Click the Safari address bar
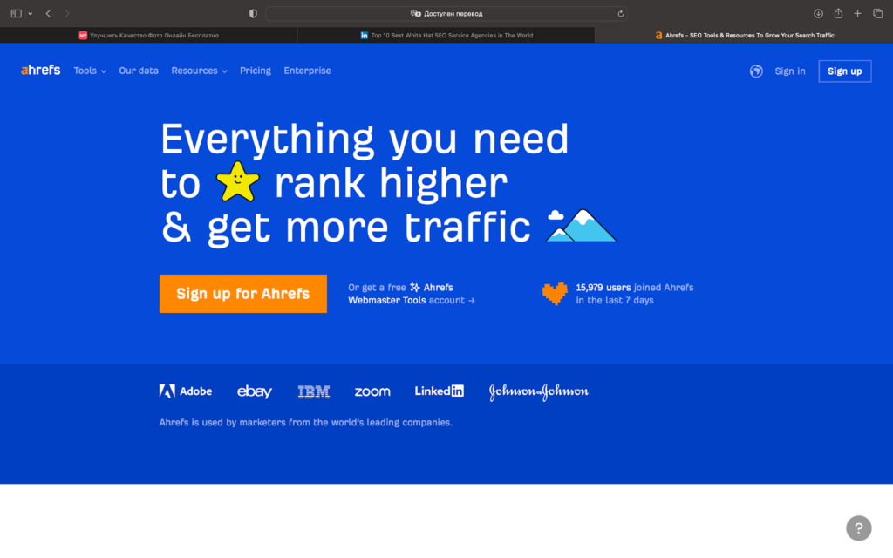This screenshot has height=558, width=893. 446,14
